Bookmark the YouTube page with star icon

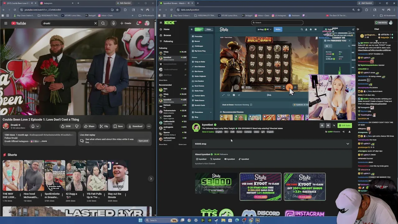click(x=117, y=10)
